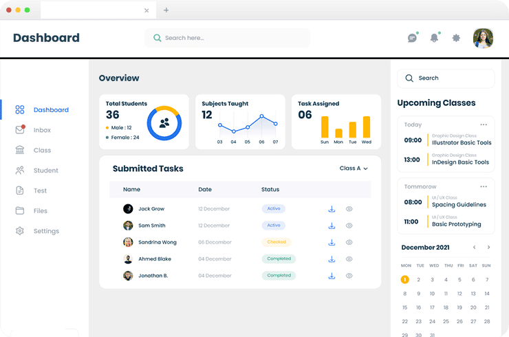Viewport: 509px width, 337px height.
Task: Click the Wed bar in Task Assigned chart
Action: point(367,127)
